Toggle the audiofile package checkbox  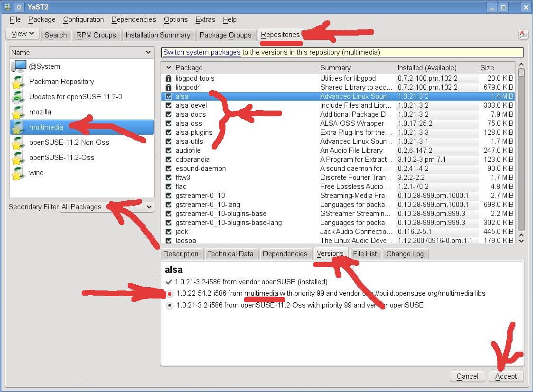point(168,150)
